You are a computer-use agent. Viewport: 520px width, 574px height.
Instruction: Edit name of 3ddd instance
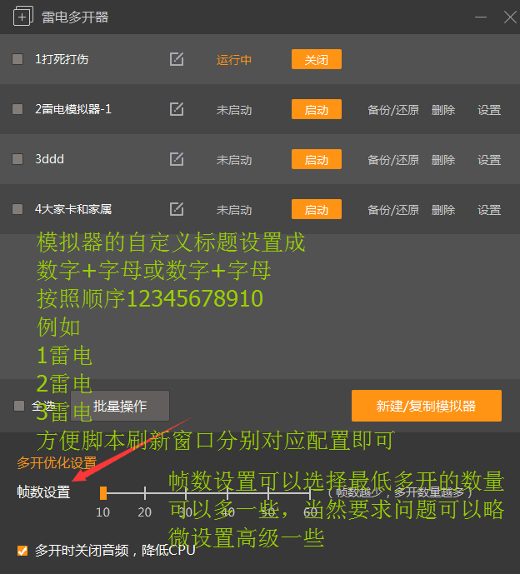[x=177, y=159]
